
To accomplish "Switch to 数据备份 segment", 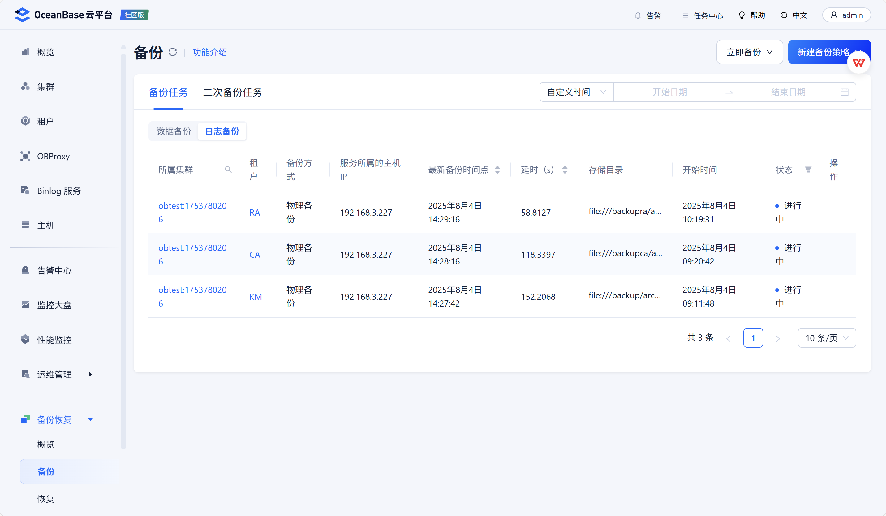I will 174,131.
